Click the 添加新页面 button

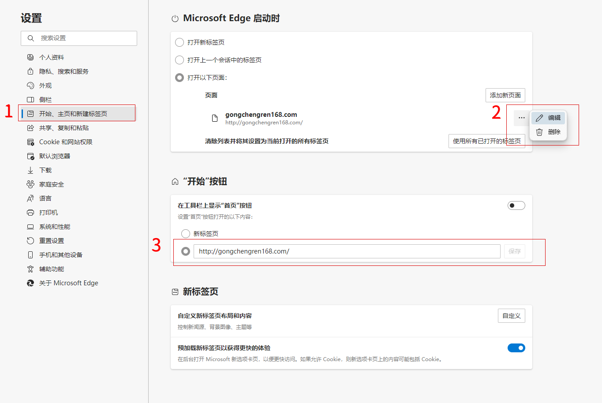click(x=505, y=95)
